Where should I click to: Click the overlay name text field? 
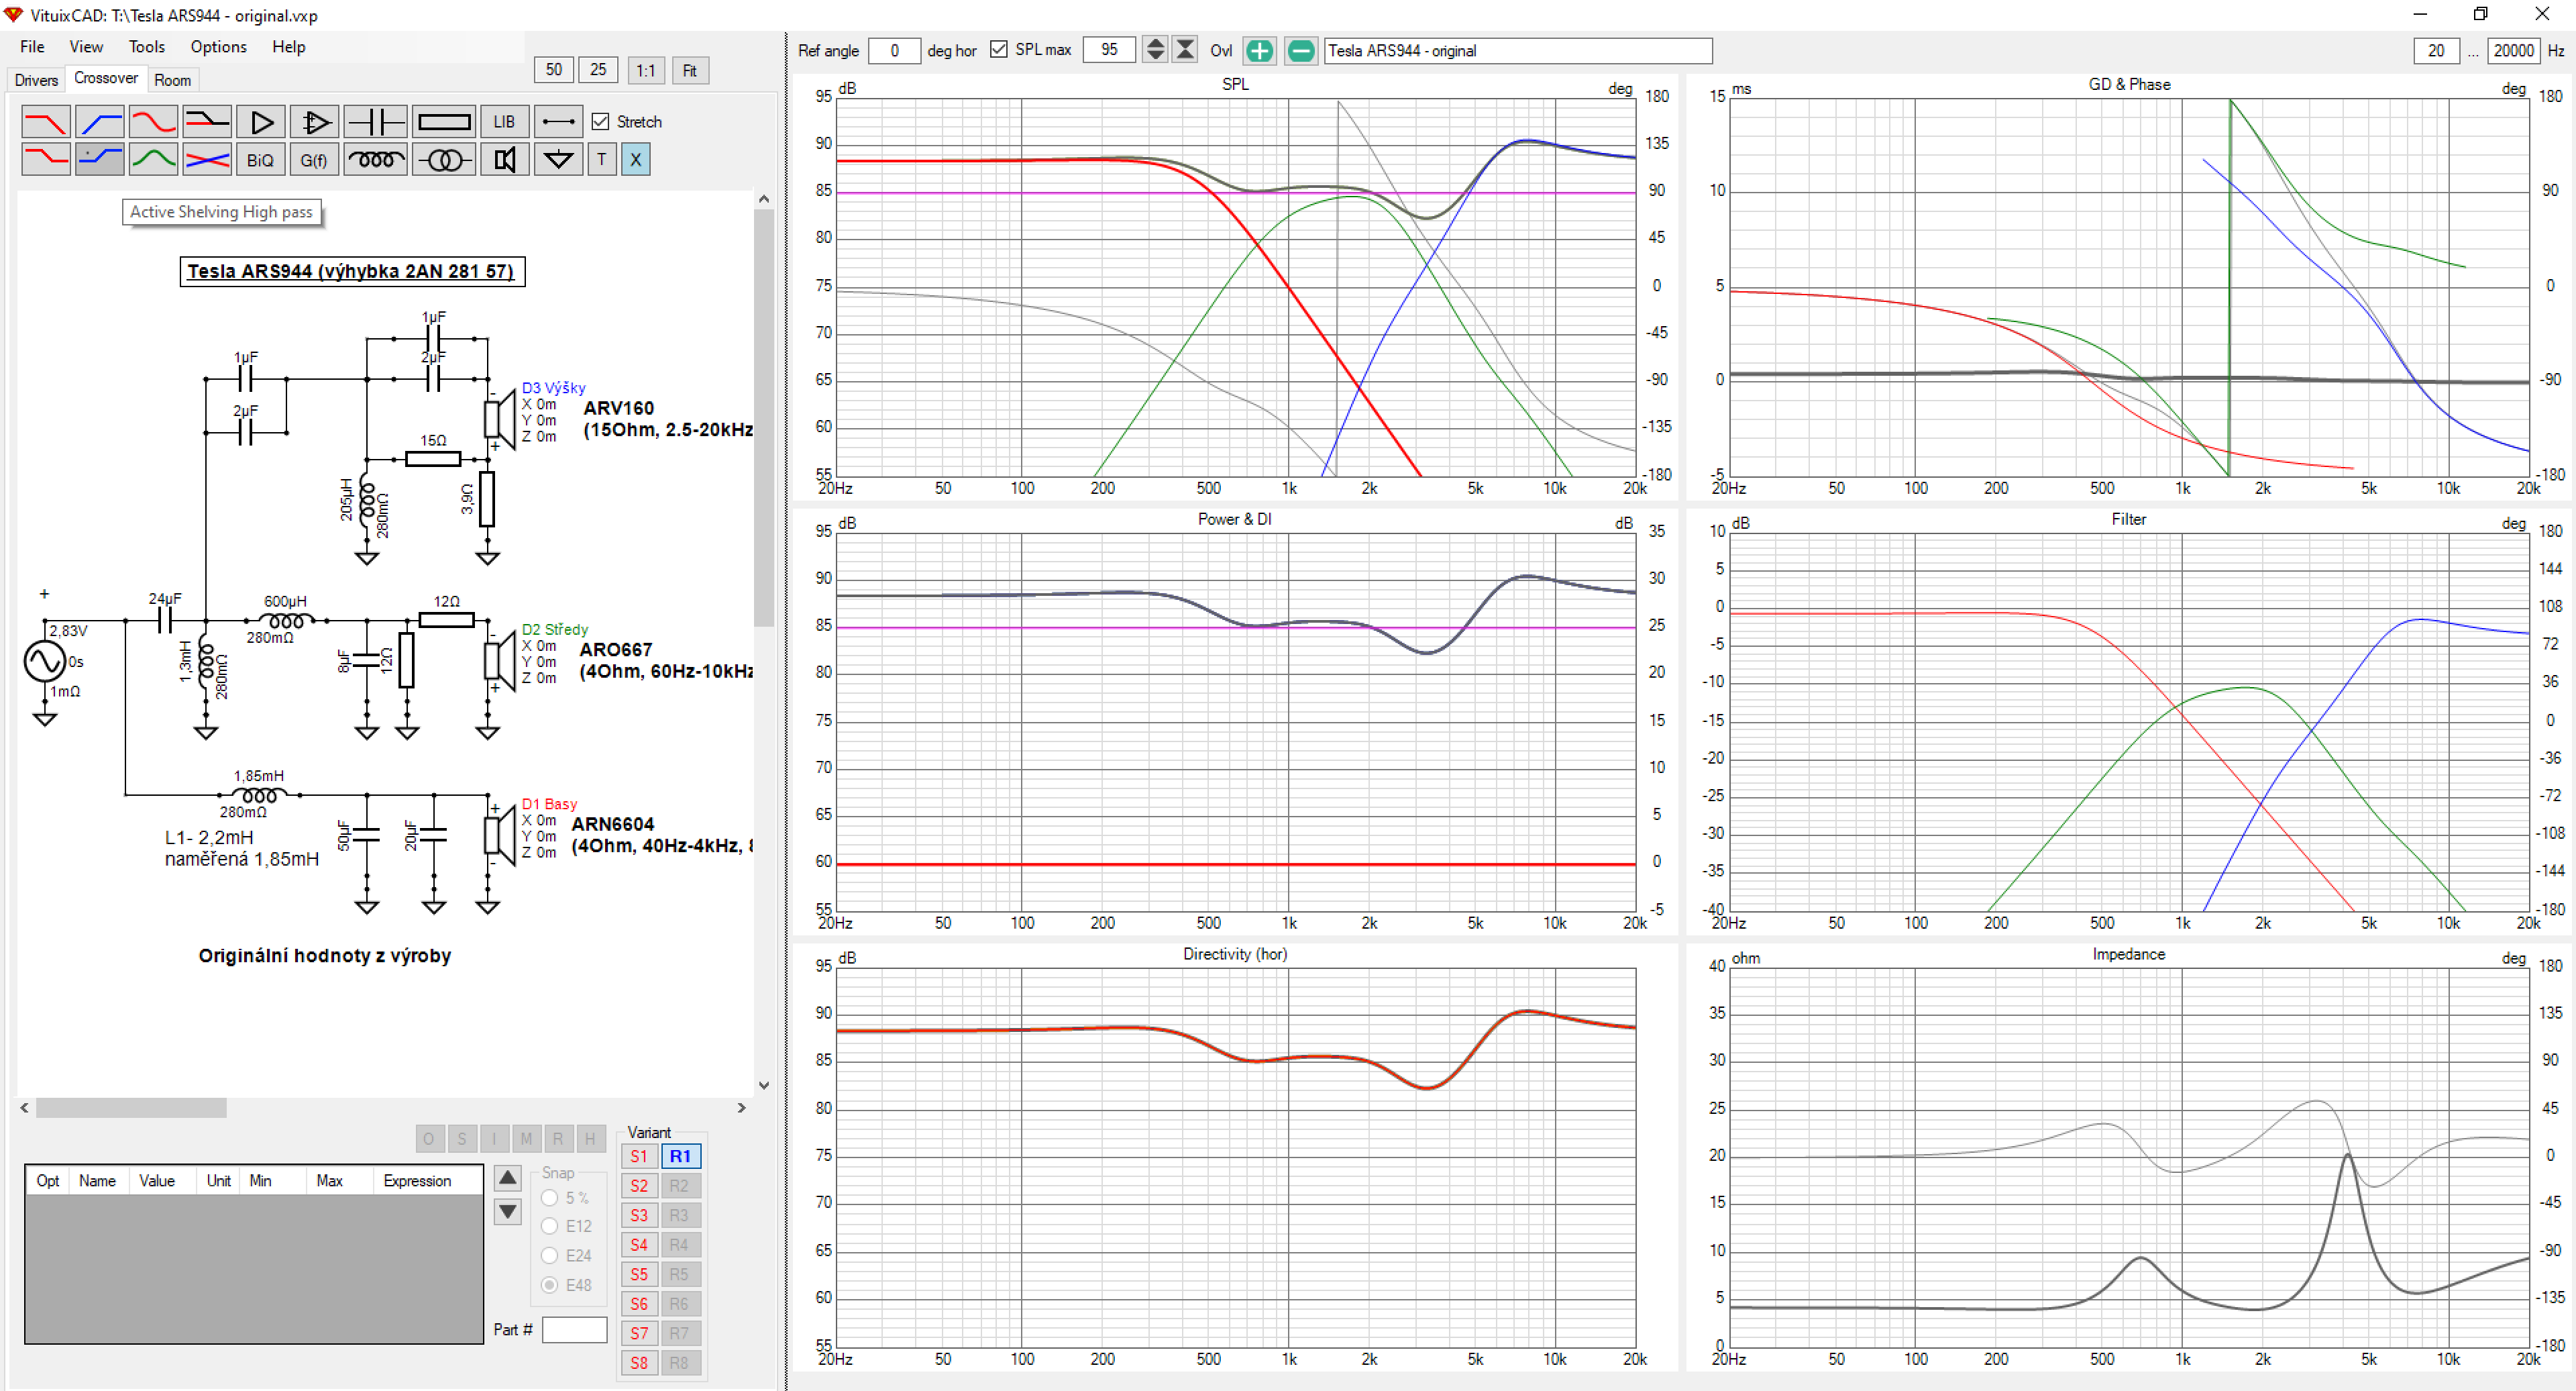pos(1517,50)
